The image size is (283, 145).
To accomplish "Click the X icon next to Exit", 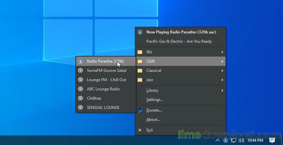I will tap(140, 130).
